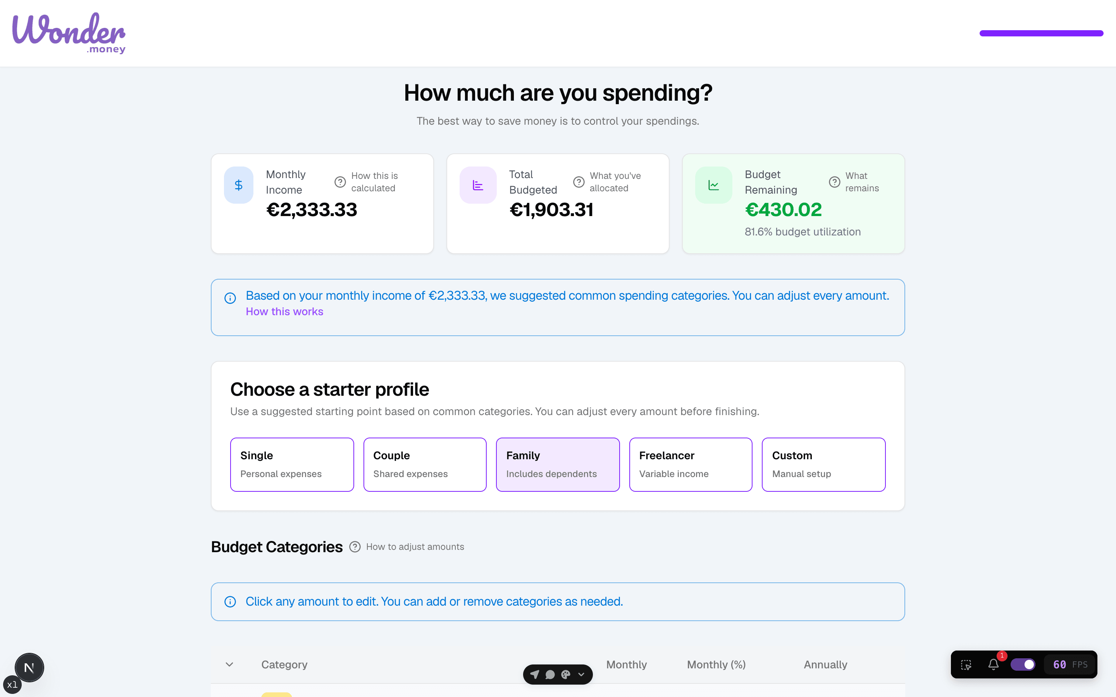The height and width of the screenshot is (697, 1116).
Task: Toggle the purple switch in dev toolbar
Action: click(x=1023, y=664)
